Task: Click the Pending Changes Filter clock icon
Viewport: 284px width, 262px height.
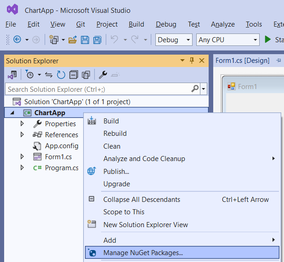Action: pos(29,74)
